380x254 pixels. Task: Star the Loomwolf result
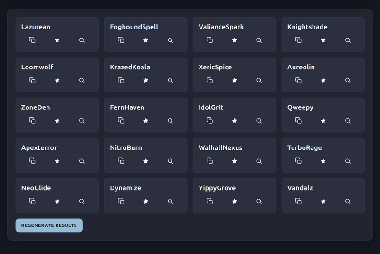57,80
